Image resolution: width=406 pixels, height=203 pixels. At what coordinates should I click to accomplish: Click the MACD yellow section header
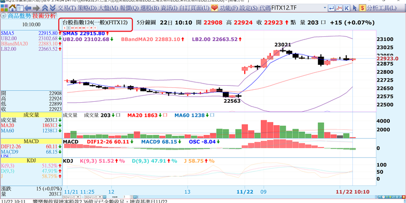coord(31,141)
